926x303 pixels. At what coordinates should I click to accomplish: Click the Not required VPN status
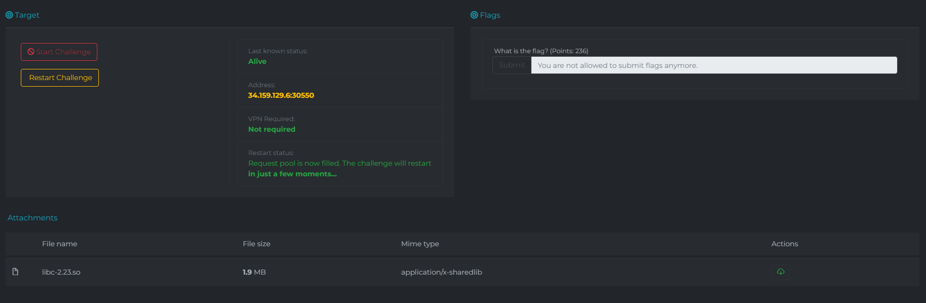[x=271, y=129]
